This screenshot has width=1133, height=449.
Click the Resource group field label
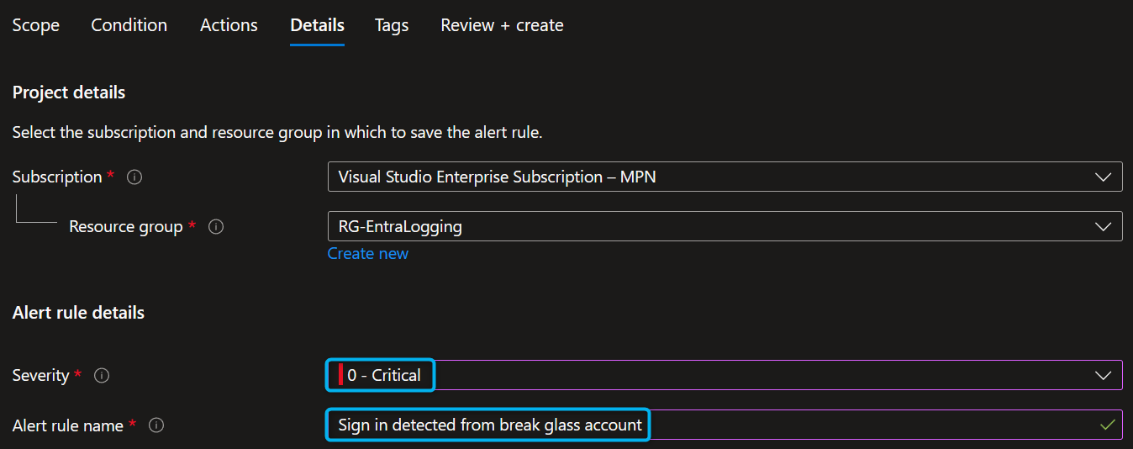click(x=125, y=227)
